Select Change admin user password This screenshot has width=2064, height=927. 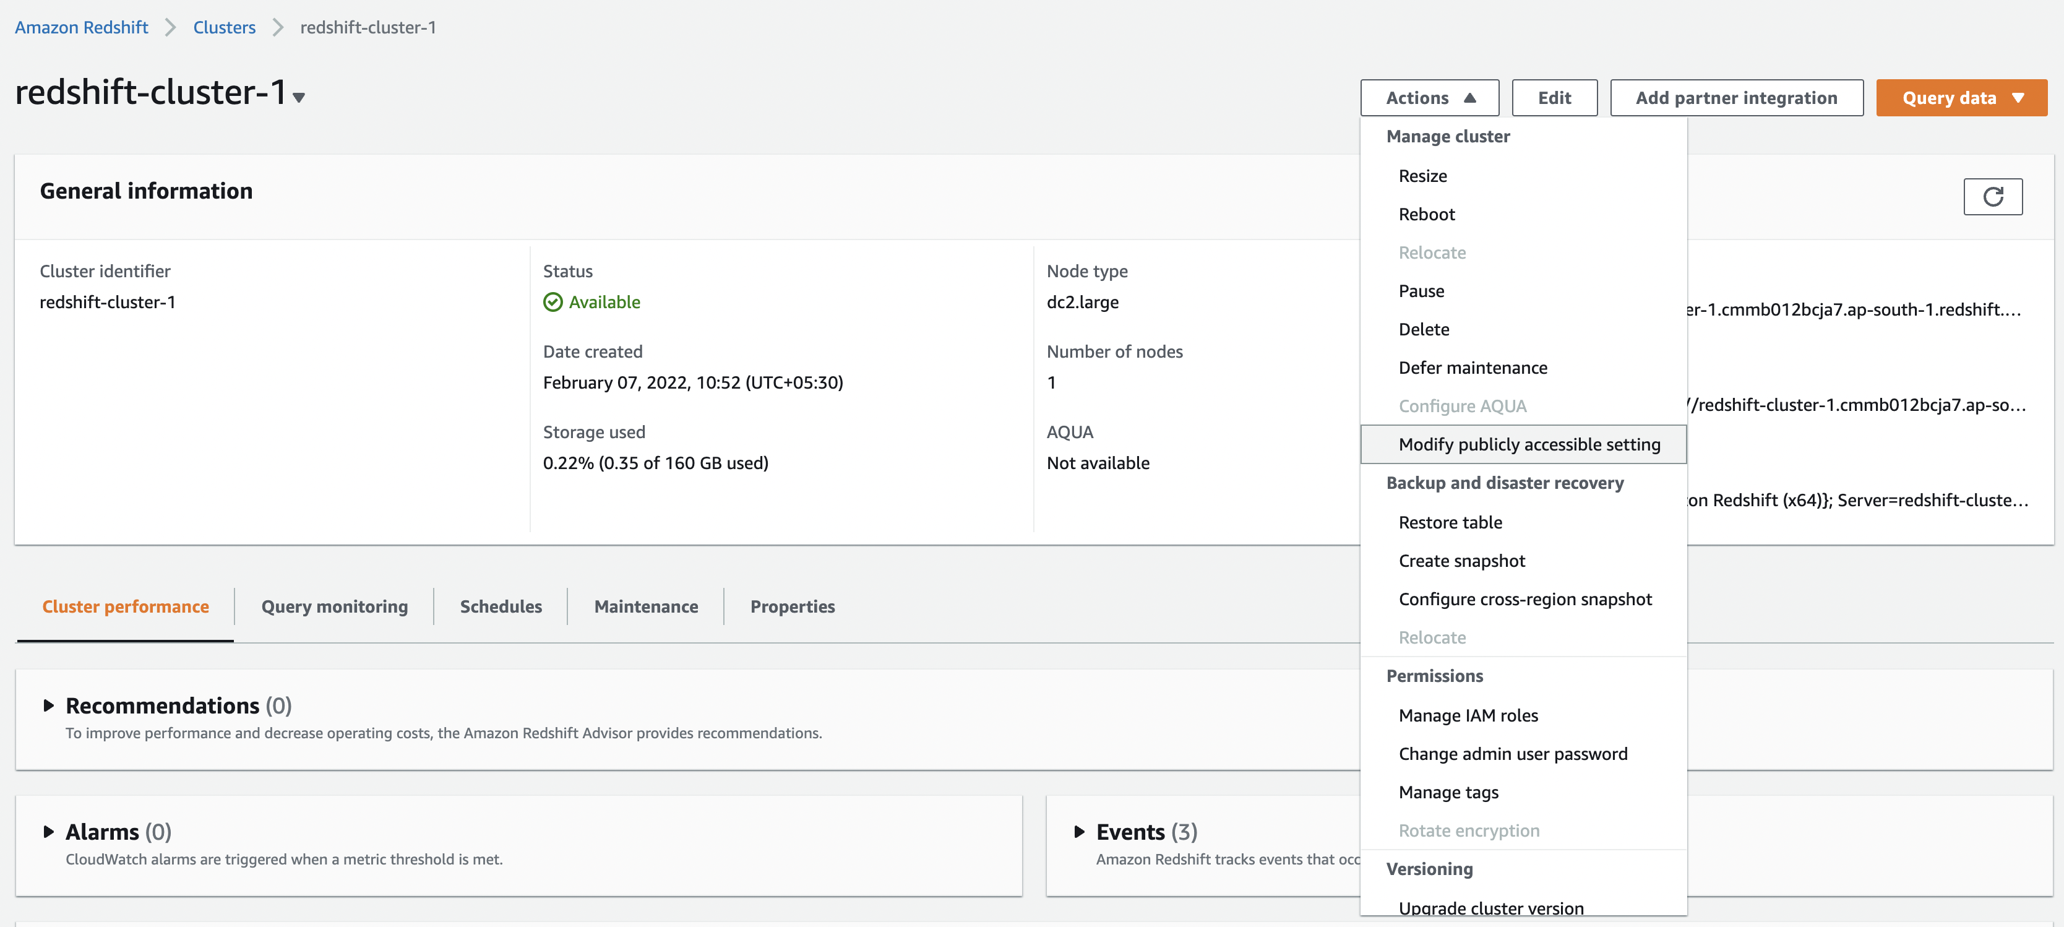pos(1512,753)
